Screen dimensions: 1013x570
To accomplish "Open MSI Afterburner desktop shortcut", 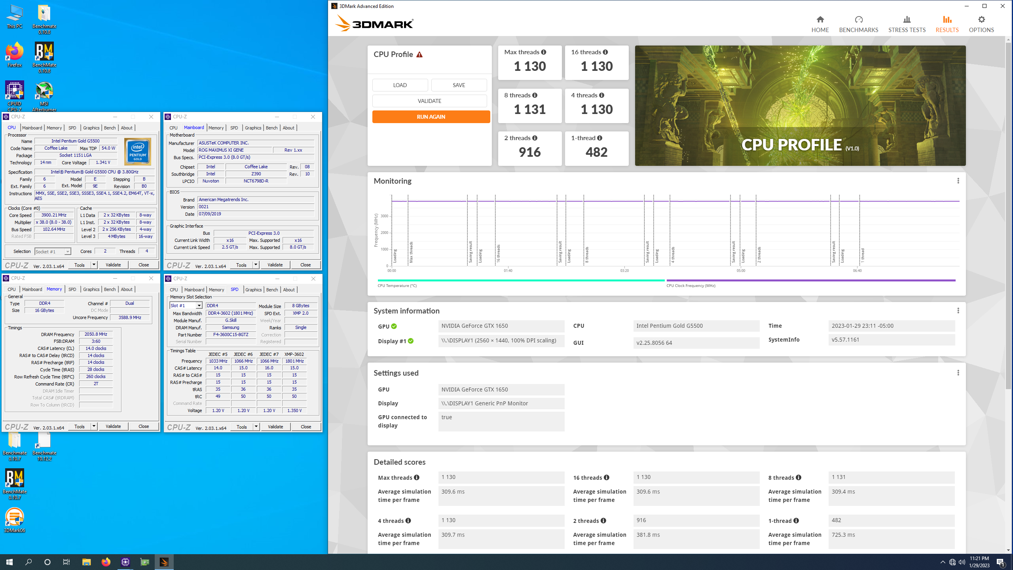I will click(44, 96).
